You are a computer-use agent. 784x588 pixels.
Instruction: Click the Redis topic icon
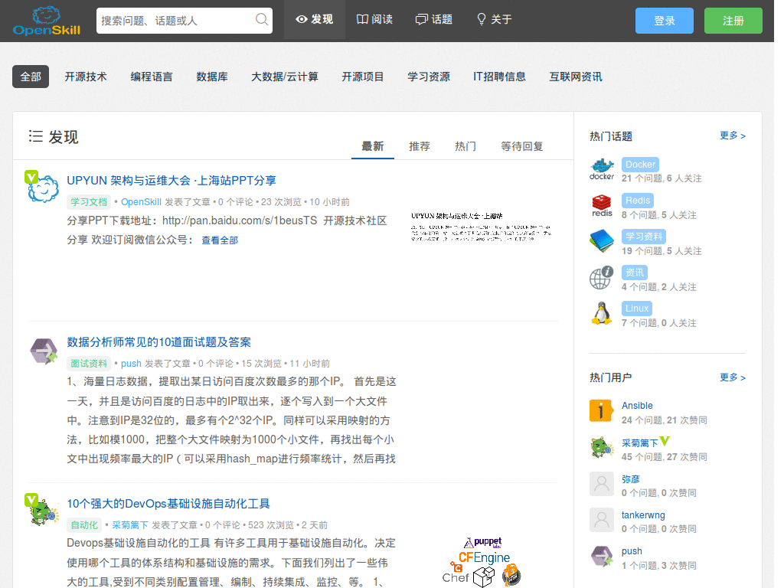(602, 205)
